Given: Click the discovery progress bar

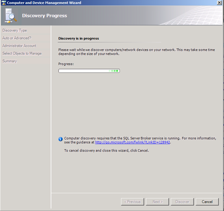Looking at the screenshot, I should click(89, 71).
